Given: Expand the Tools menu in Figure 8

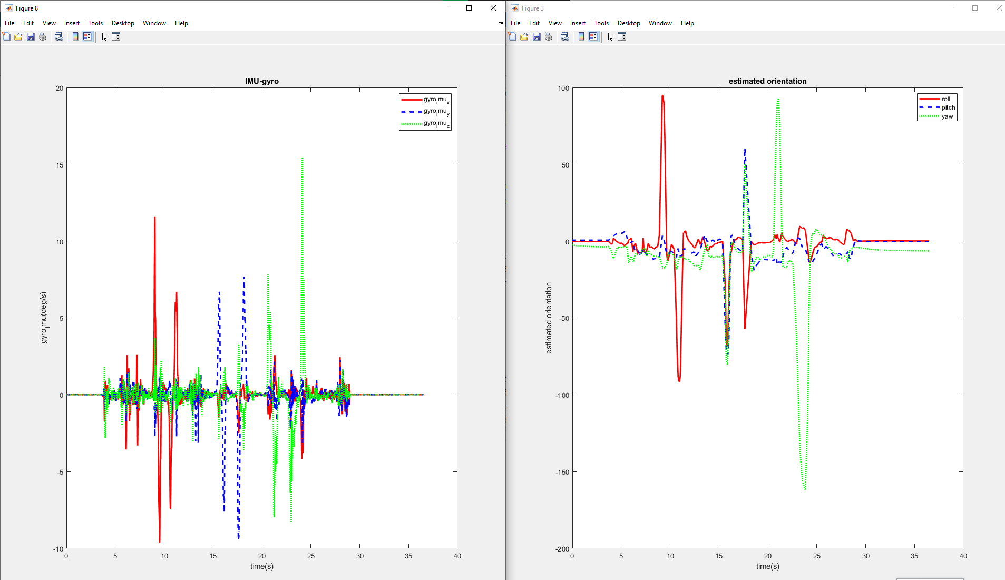Looking at the screenshot, I should 95,23.
